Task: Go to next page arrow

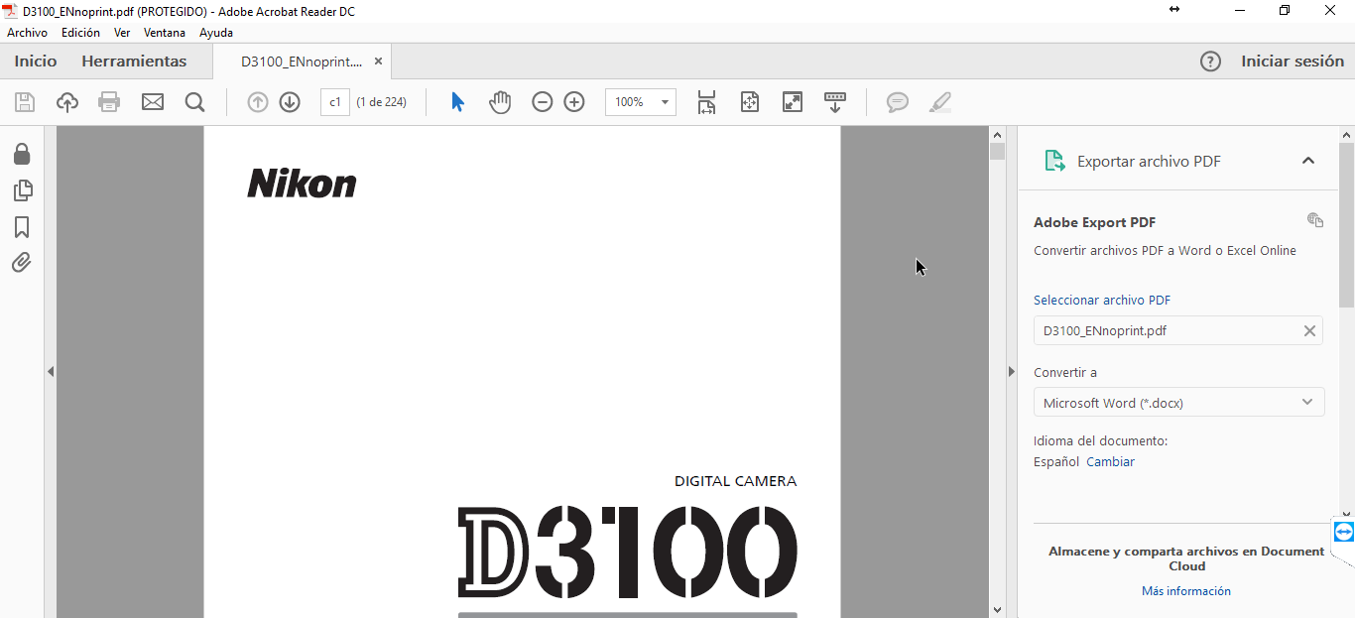Action: [x=290, y=102]
